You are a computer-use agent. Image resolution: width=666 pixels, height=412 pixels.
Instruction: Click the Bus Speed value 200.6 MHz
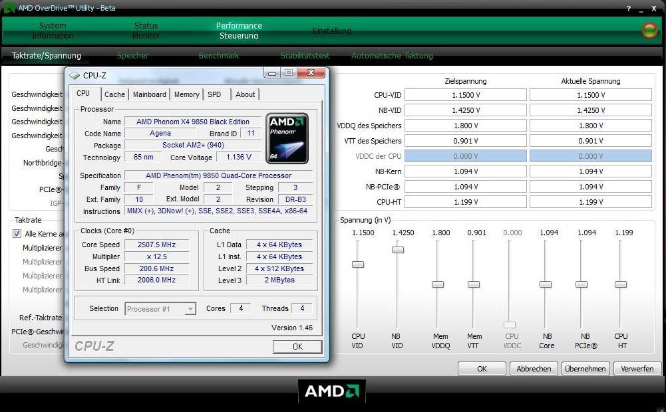point(157,268)
